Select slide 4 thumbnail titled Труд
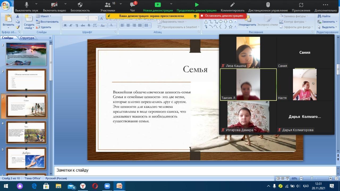 point(26,132)
